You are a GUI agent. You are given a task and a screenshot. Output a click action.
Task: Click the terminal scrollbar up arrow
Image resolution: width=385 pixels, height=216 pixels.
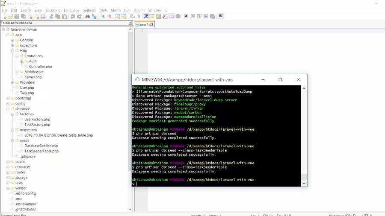(x=304, y=88)
